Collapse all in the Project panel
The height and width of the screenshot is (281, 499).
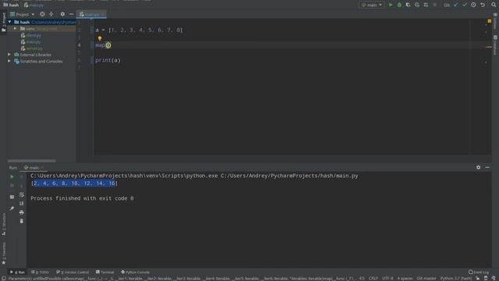(x=51, y=14)
